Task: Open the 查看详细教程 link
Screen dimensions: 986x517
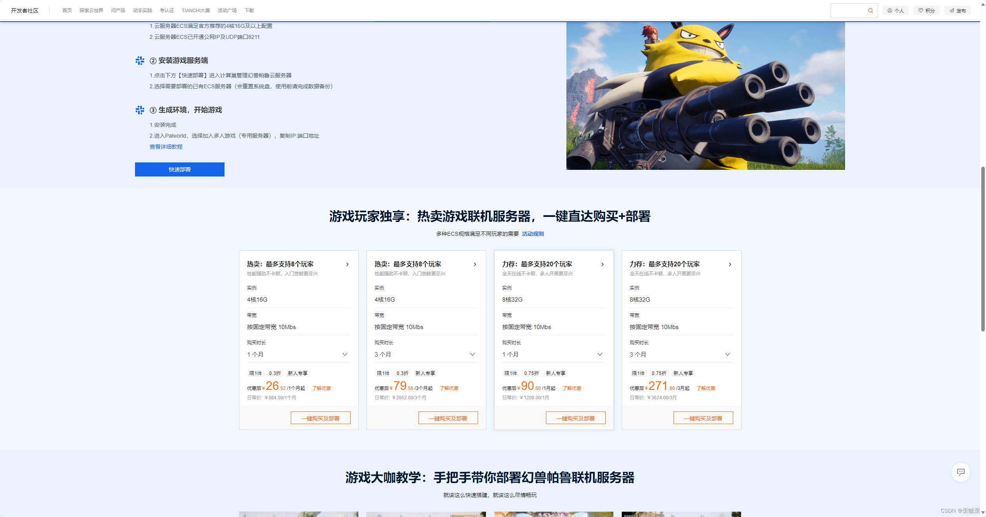Action: [166, 147]
